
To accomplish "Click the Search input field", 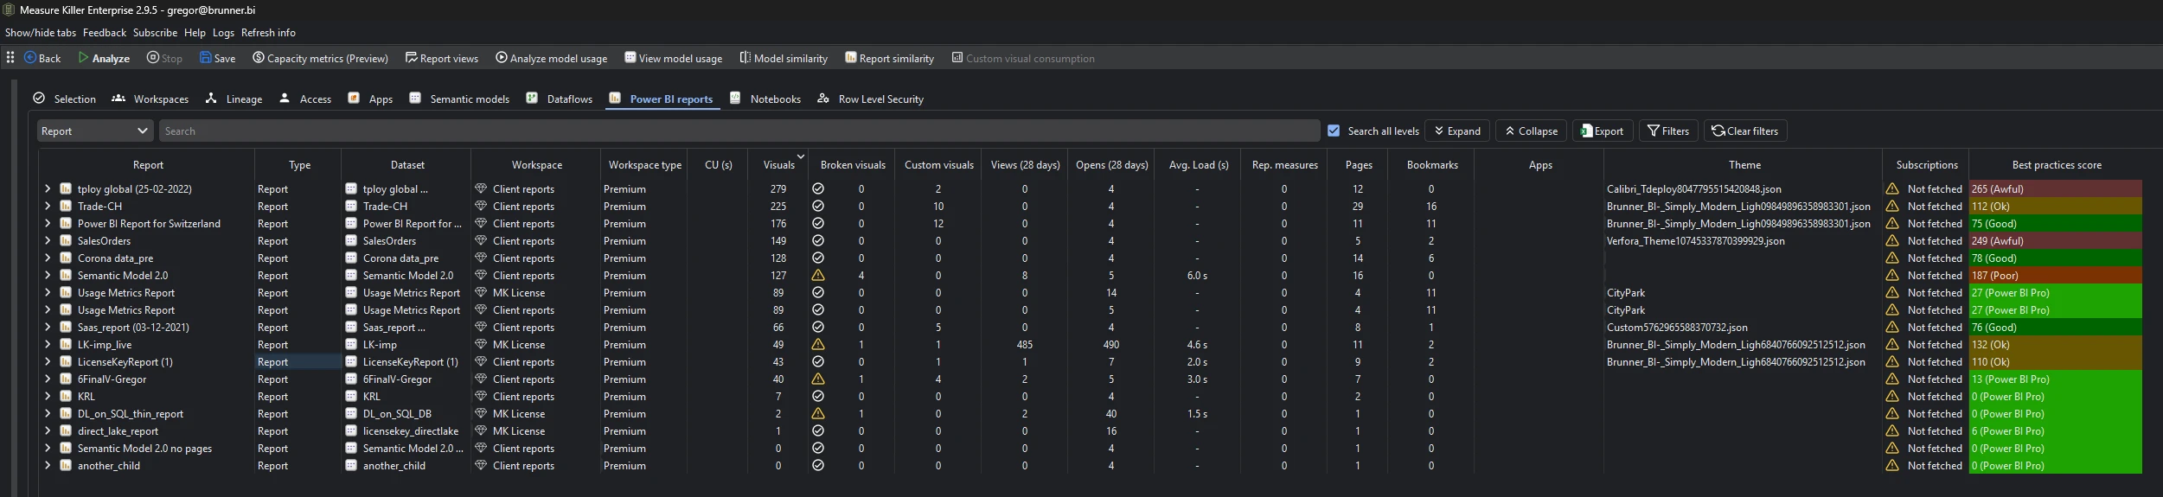I will tap(739, 131).
